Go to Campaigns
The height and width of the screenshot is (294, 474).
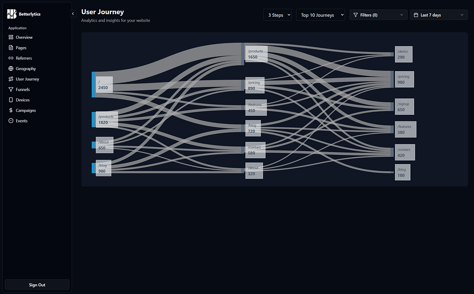tap(37, 110)
